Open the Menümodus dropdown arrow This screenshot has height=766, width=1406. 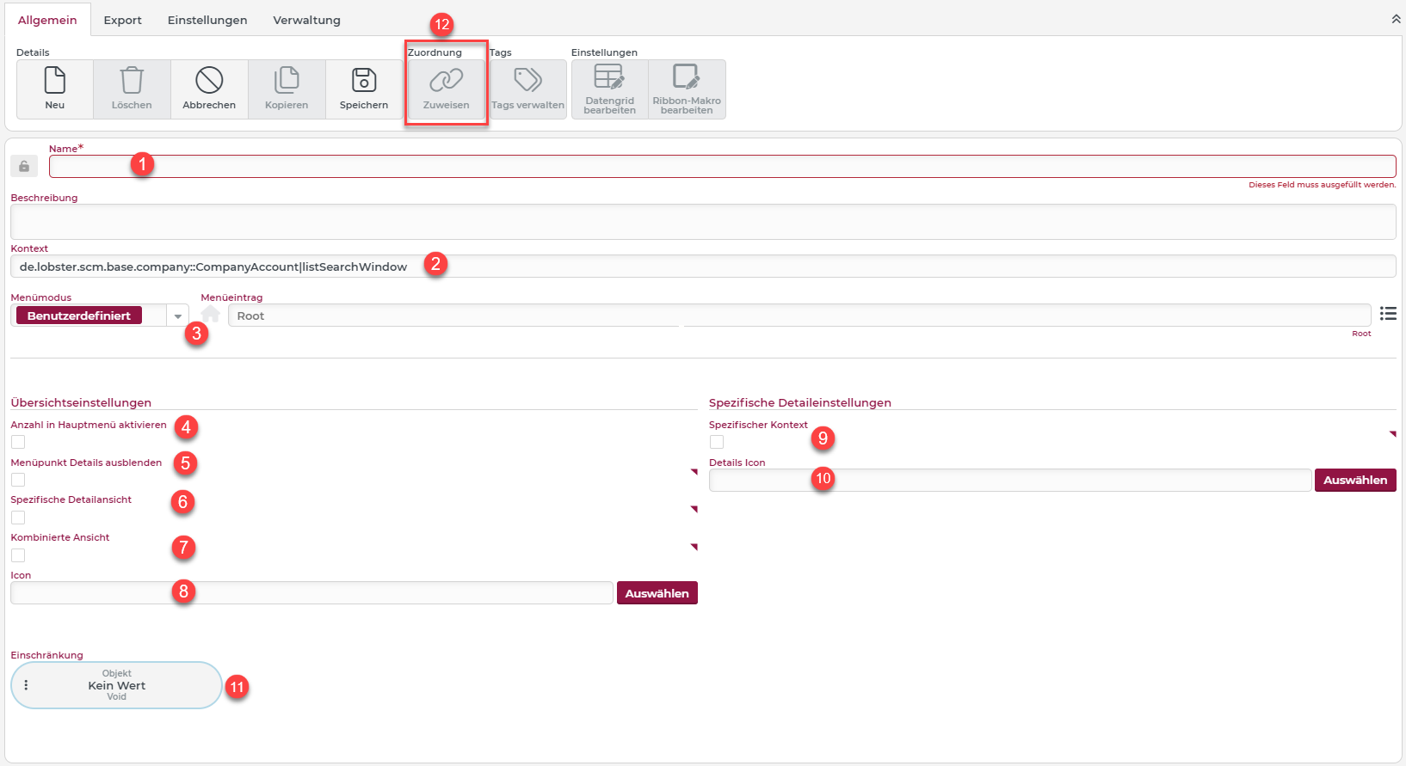click(177, 316)
